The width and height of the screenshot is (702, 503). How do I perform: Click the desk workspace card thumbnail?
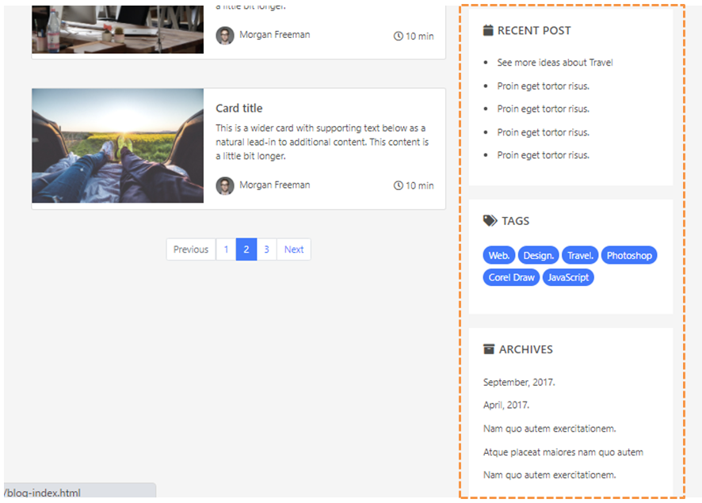tap(118, 29)
